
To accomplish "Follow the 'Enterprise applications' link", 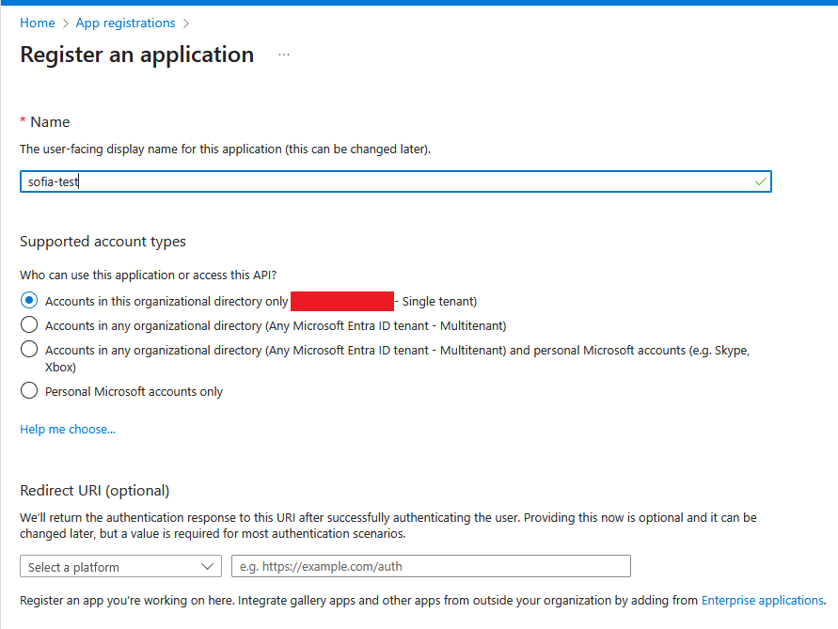I will [x=762, y=600].
